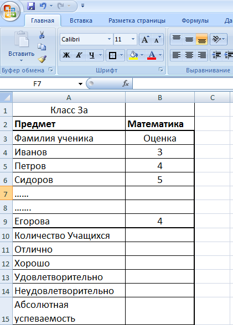Open the Office button menu
This screenshot has height=325, width=233.
point(10,11)
